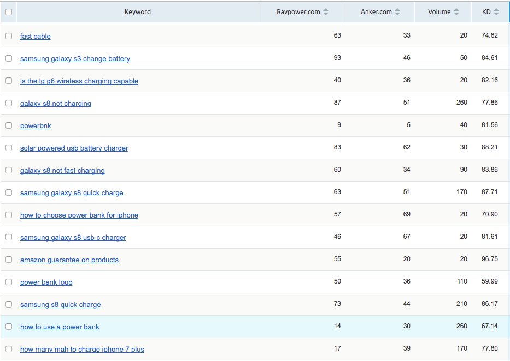The image size is (510, 361).
Task: Open the fast cable keyword link
Action: click(x=35, y=37)
